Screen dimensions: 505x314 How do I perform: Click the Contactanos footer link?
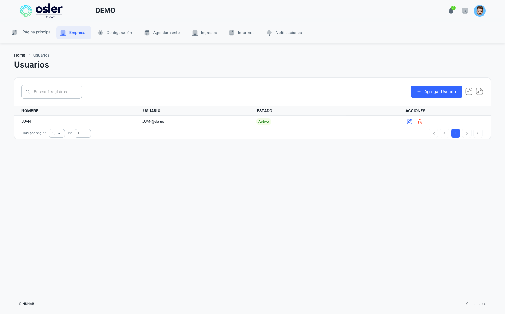click(x=476, y=304)
